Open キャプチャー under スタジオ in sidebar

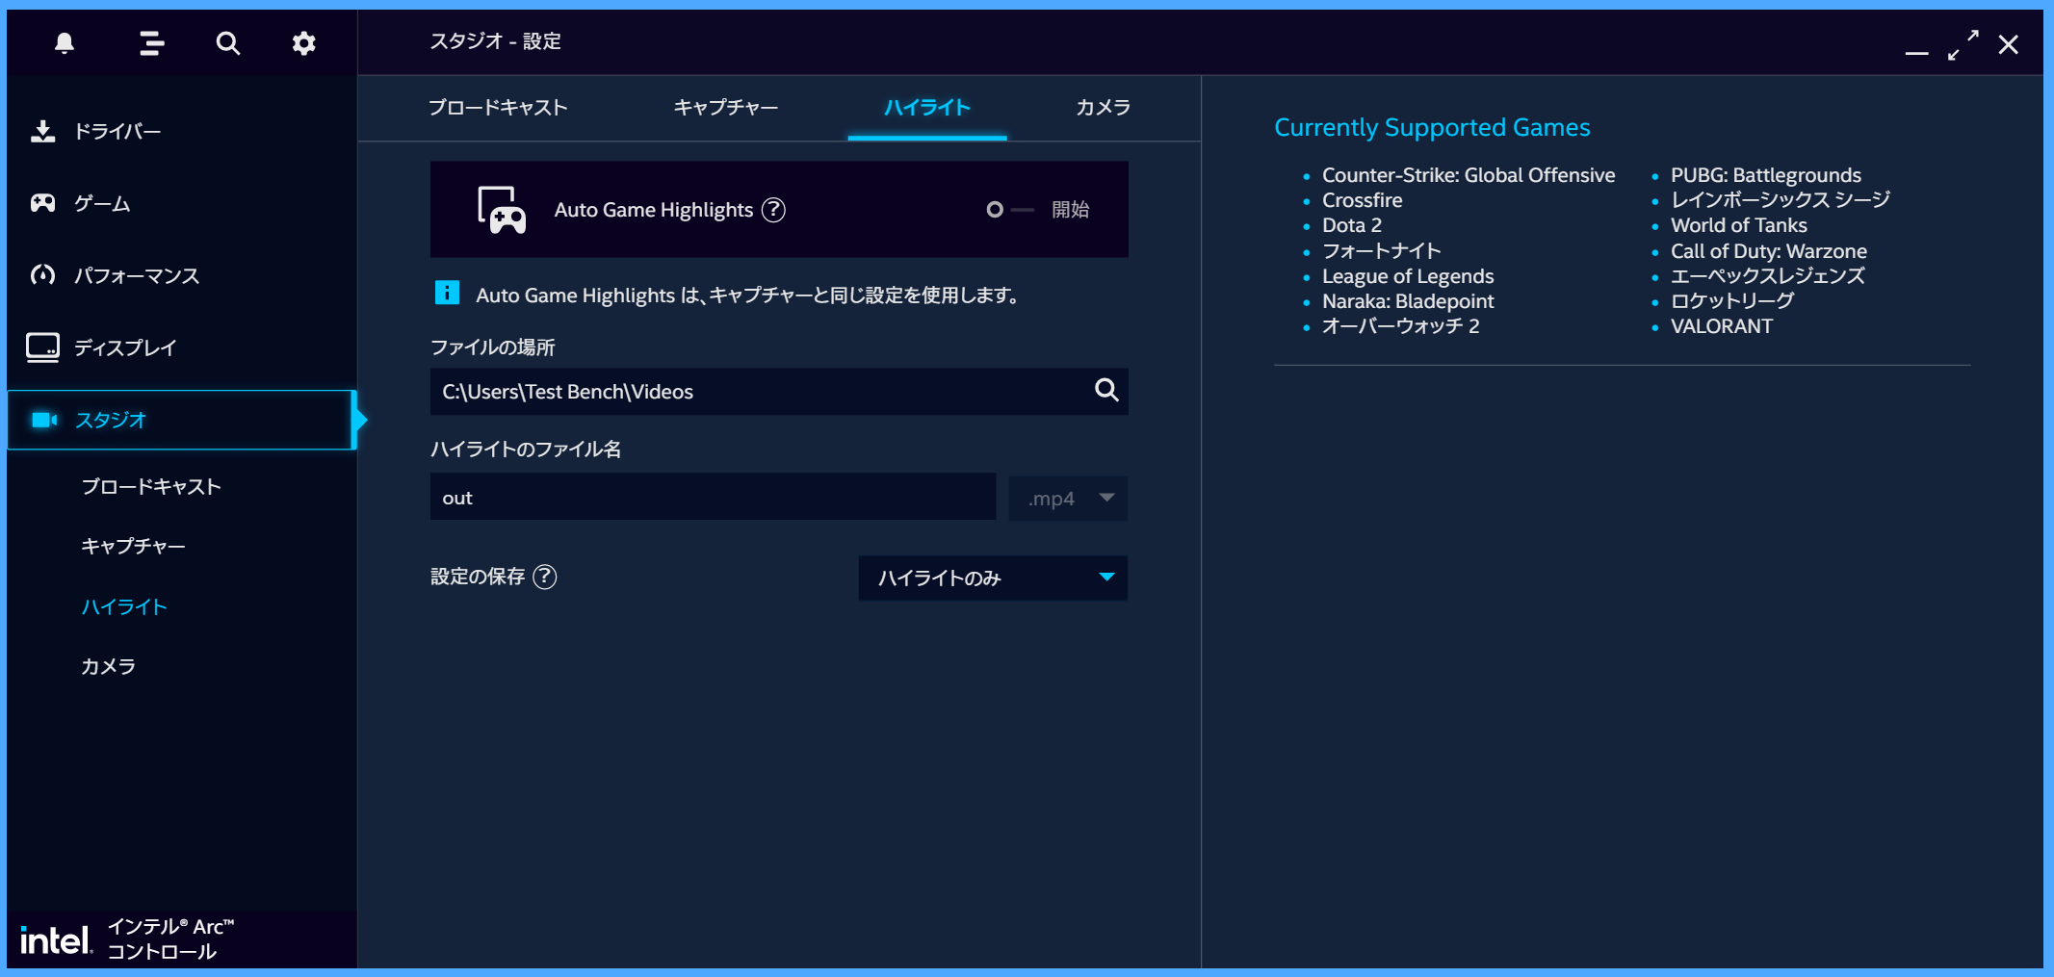(x=133, y=547)
